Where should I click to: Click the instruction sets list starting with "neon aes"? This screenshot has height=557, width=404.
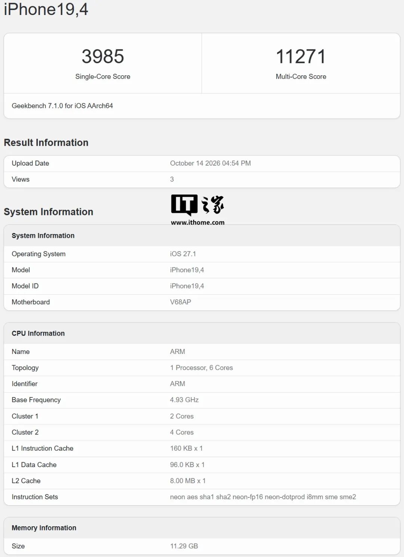263,497
